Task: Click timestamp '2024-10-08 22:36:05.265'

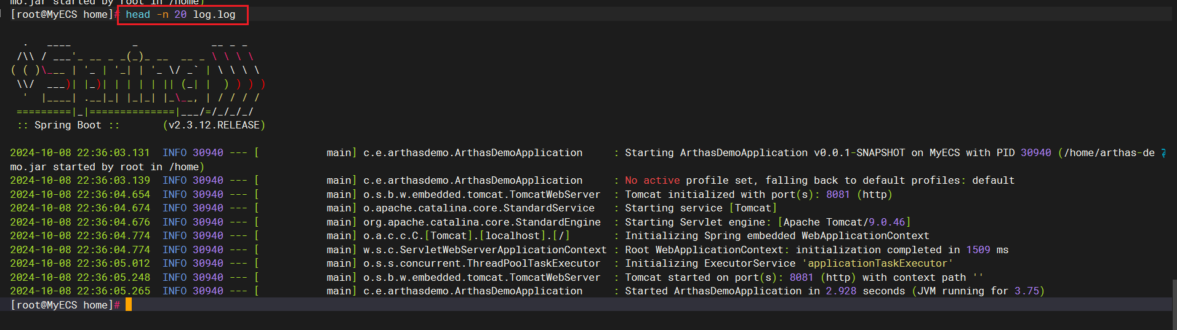Action: 80,291
